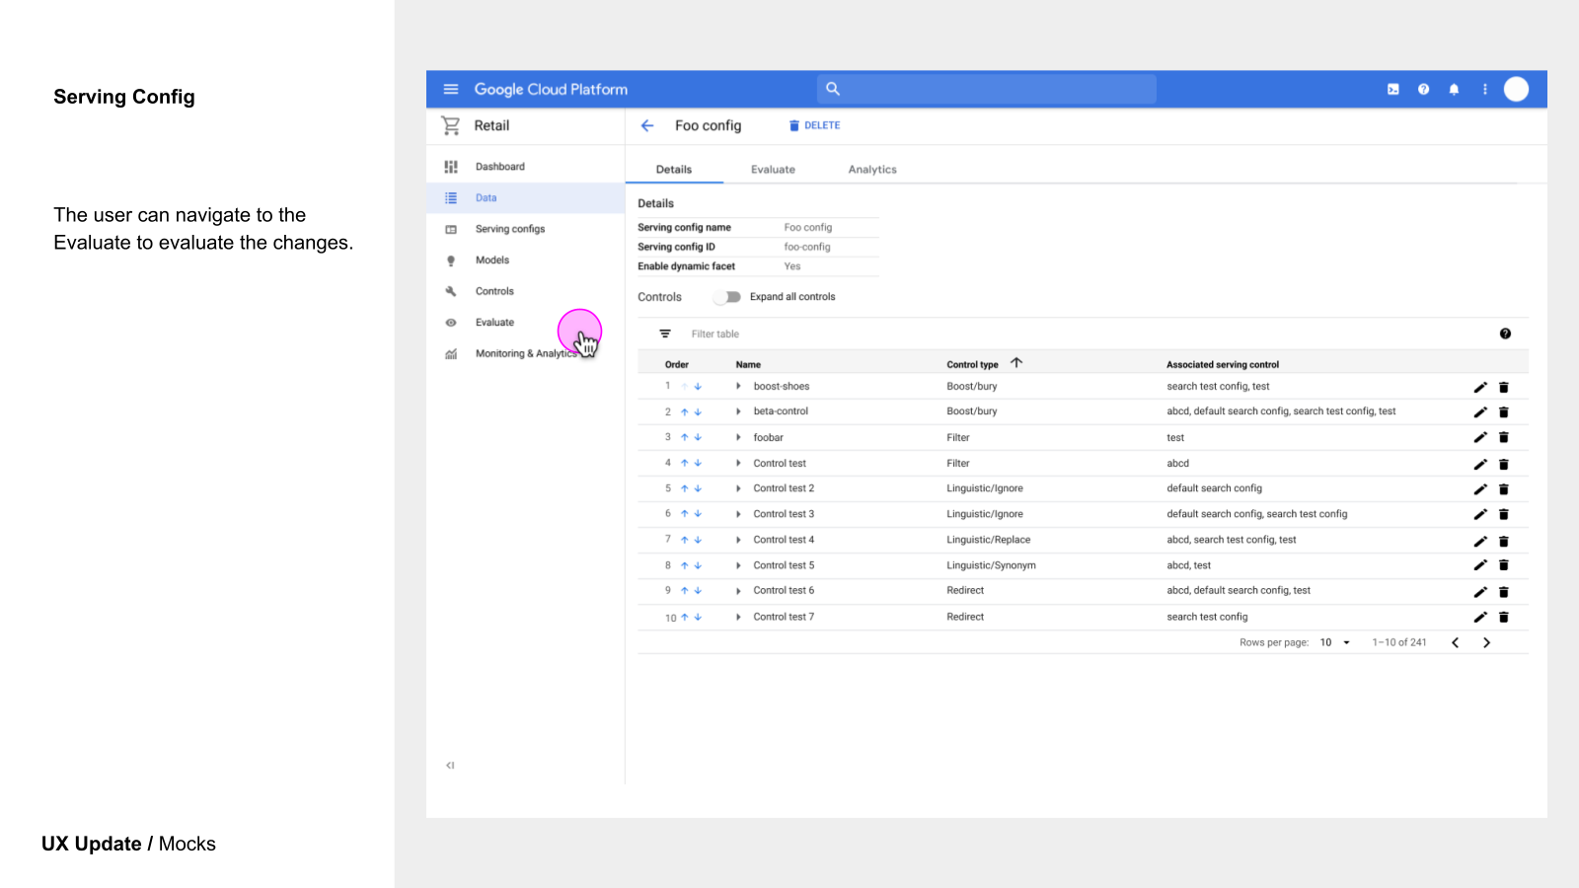The image size is (1579, 888).
Task: Open Monitoring & Analytics in sidebar
Action: (526, 353)
